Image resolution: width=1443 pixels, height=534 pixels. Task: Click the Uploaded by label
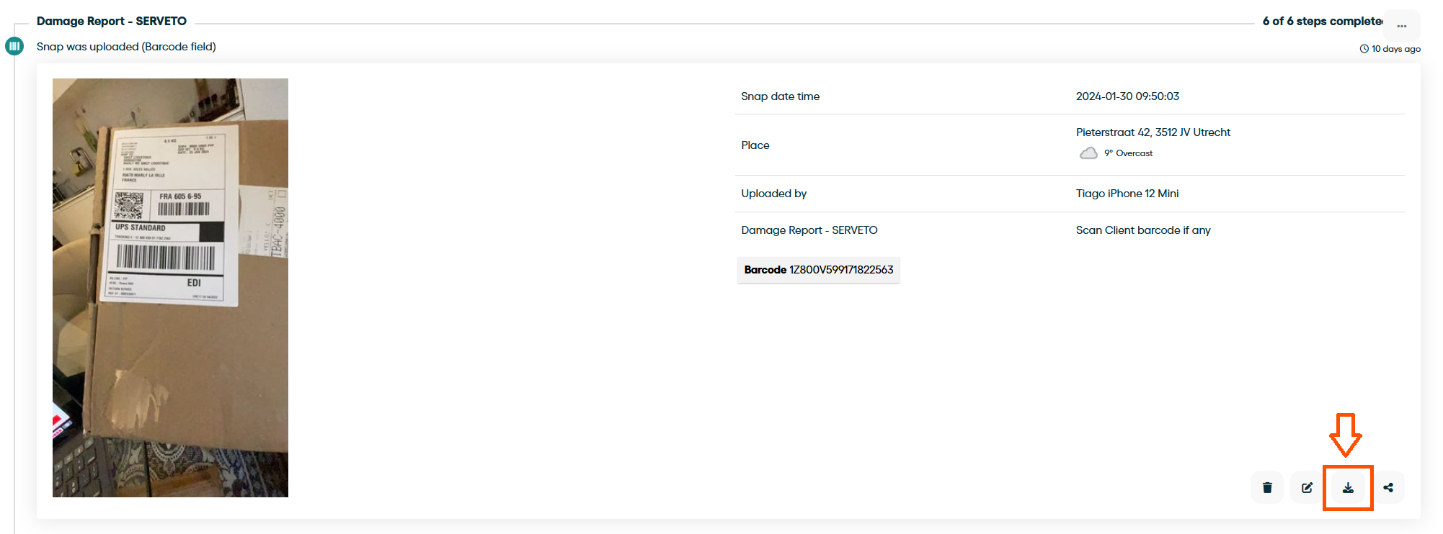tap(774, 194)
